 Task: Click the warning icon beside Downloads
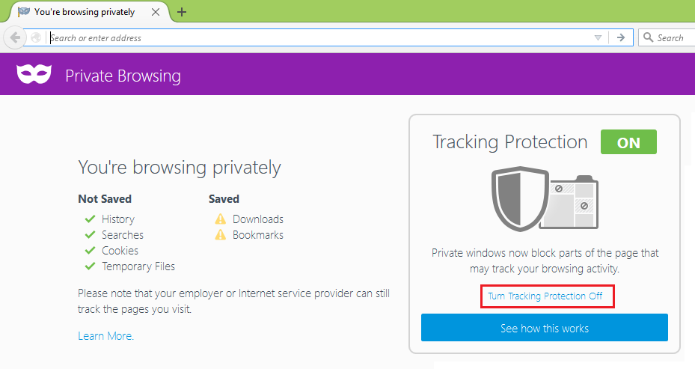(220, 219)
